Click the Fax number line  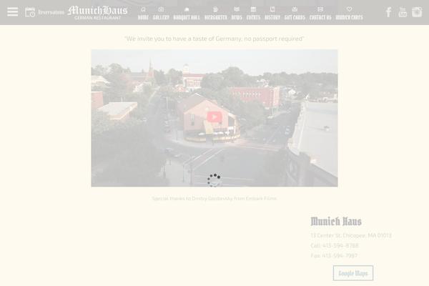click(x=334, y=256)
